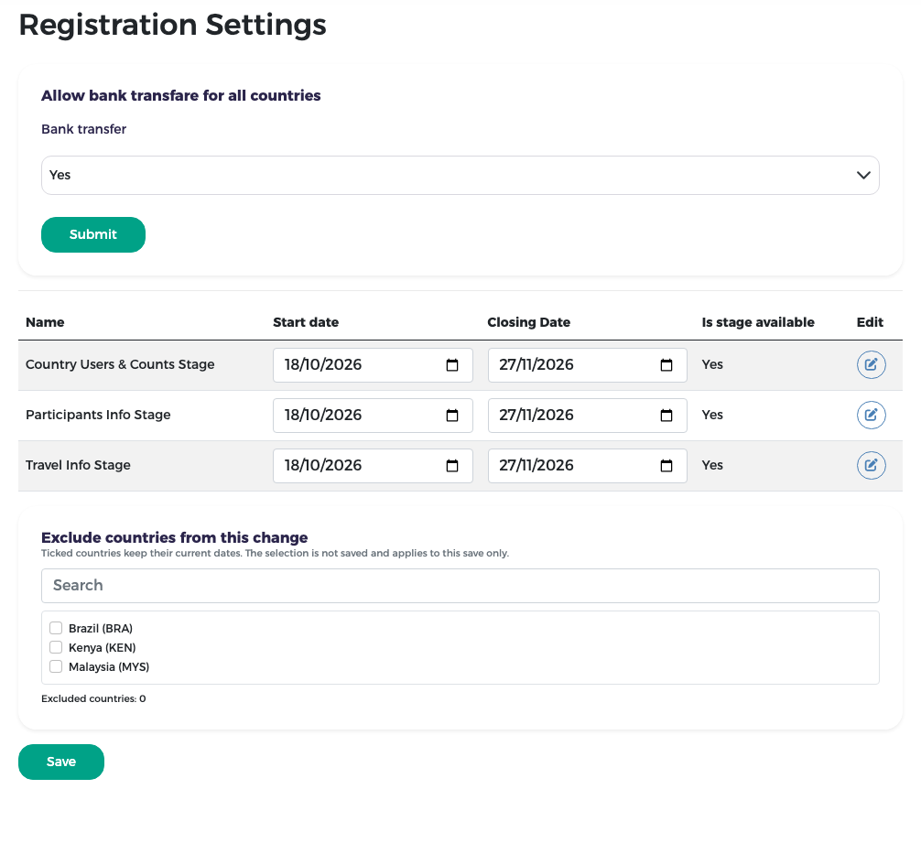Click the 'Travel Info Stage' name
The height and width of the screenshot is (854, 921).
pos(78,465)
